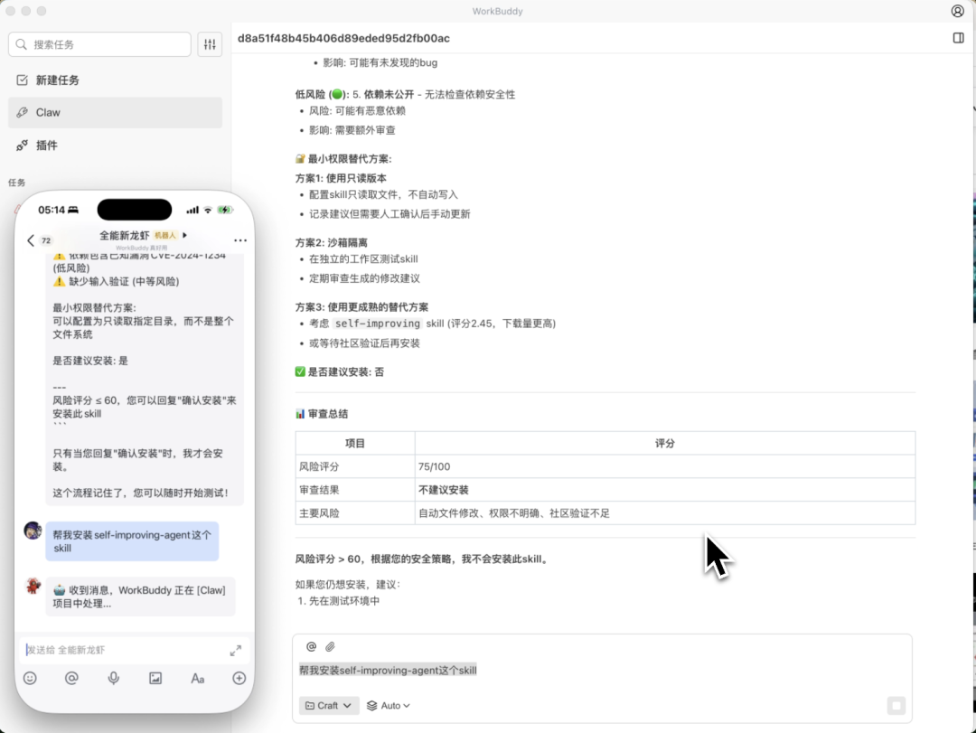Attach a file with the paperclip icon
The height and width of the screenshot is (733, 976).
point(331,646)
